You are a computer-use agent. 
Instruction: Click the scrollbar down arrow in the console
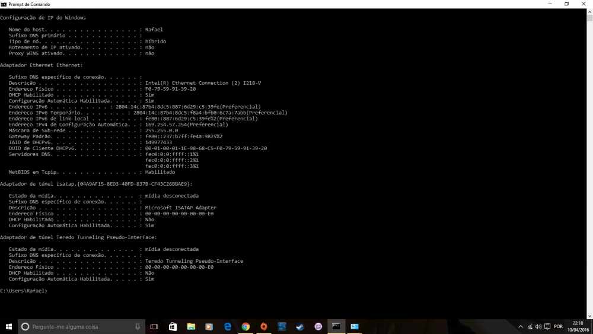[x=589, y=316]
